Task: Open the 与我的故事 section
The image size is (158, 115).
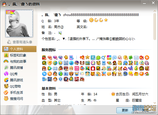Action: (x=19, y=61)
